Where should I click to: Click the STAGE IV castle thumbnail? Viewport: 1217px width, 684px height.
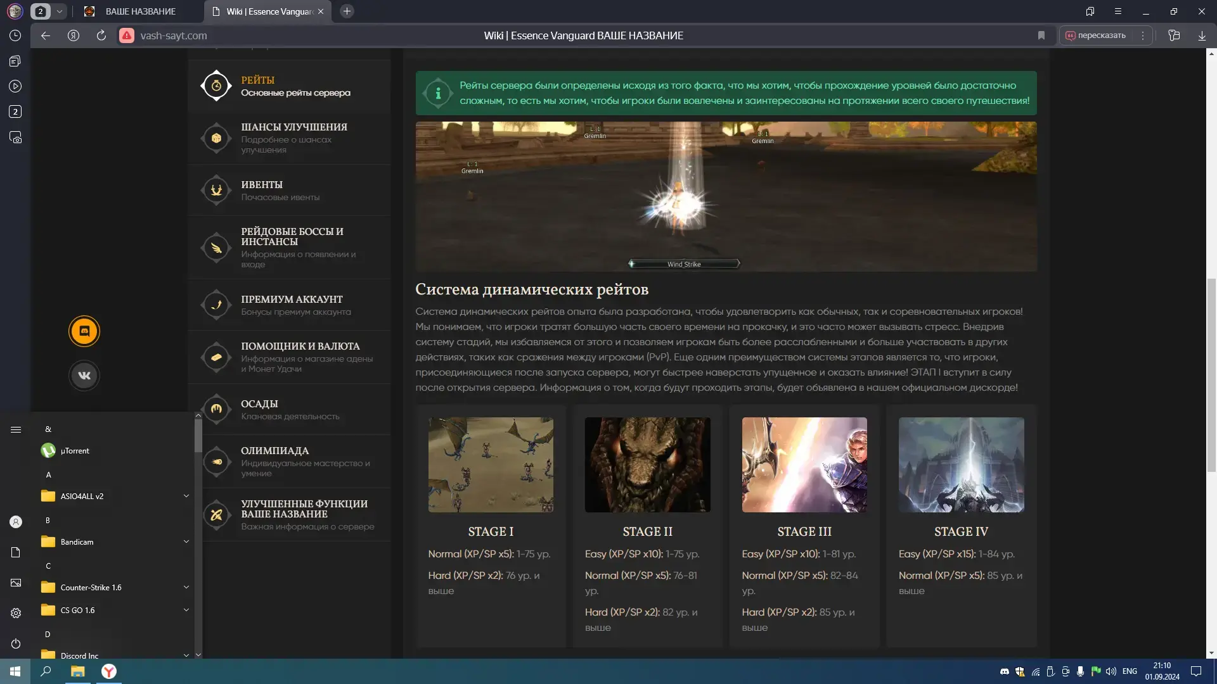[961, 465]
